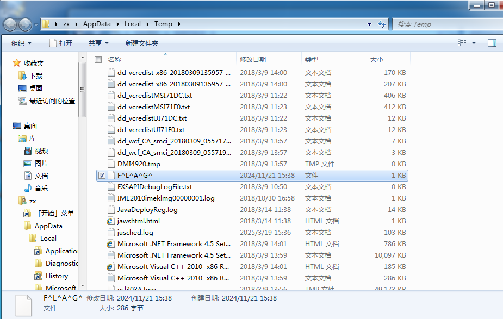503x319 pixels.
Task: Sort files by Date modified column
Action: tap(253, 59)
